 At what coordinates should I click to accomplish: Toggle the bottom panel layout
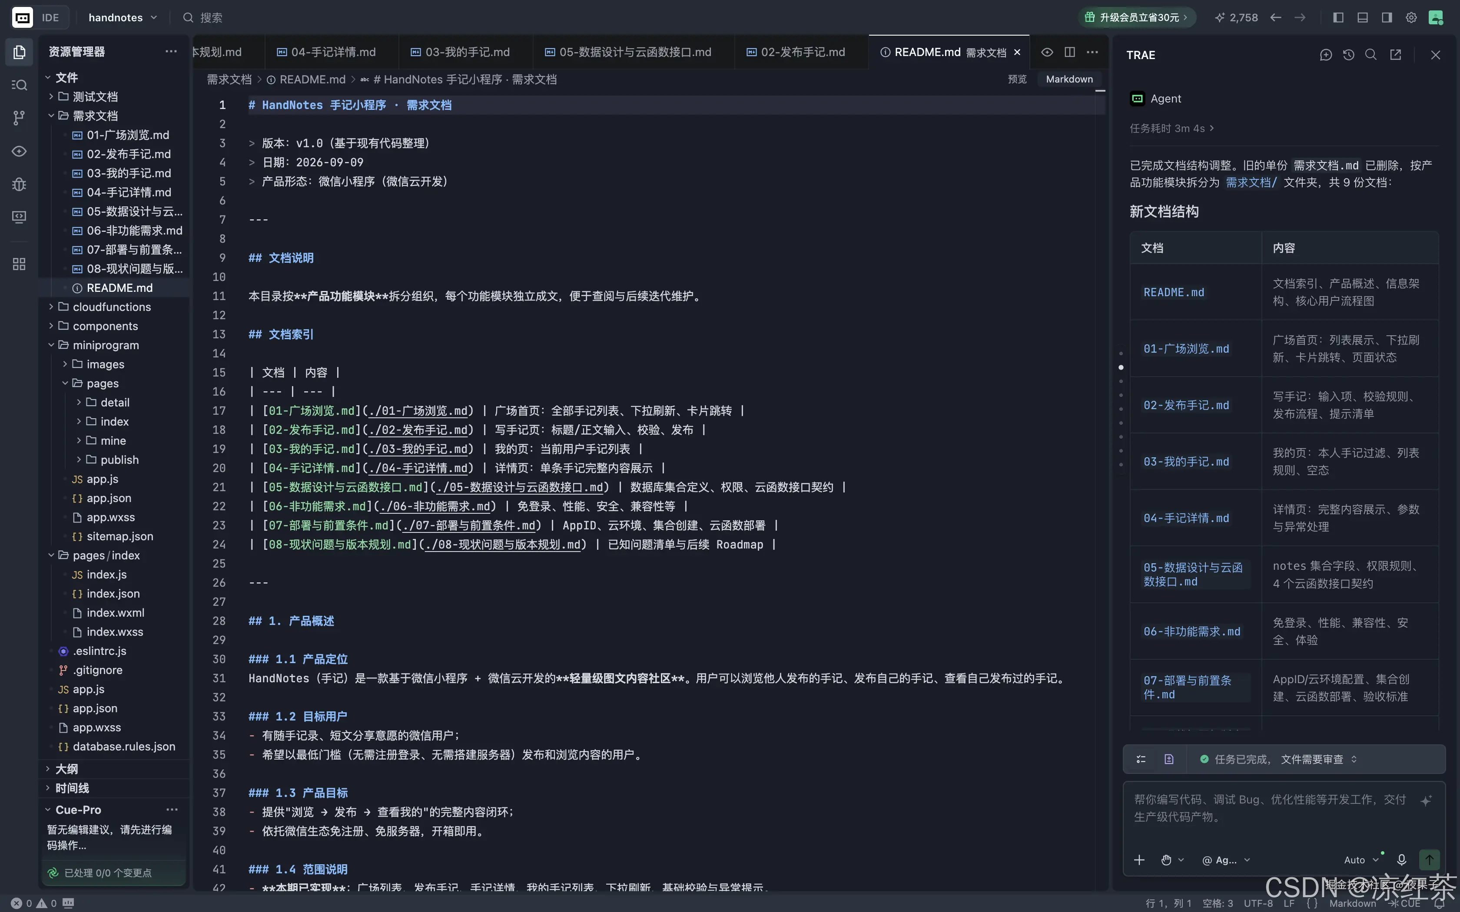(1362, 17)
